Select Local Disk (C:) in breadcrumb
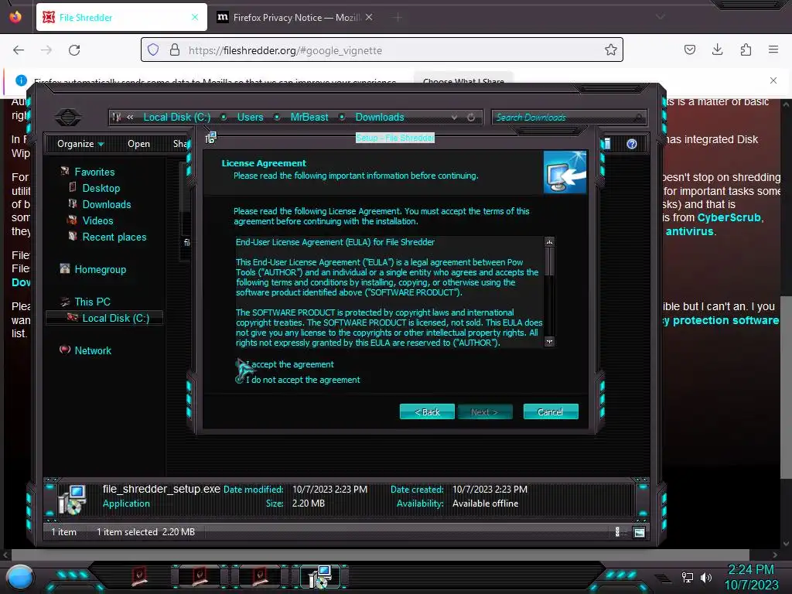The width and height of the screenshot is (792, 594). point(177,118)
